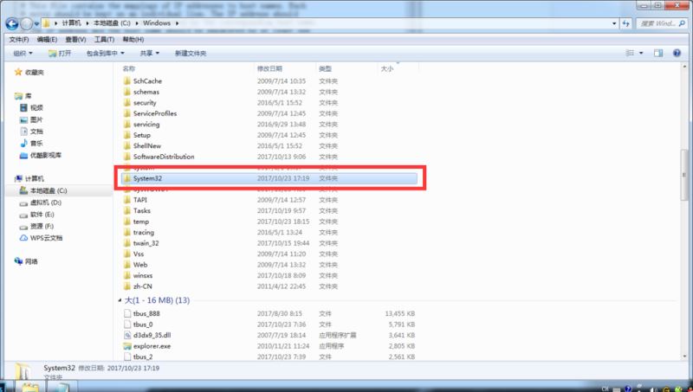This screenshot has height=392, width=693.
Task: Click 新建文件夹 button
Action: 191,54
